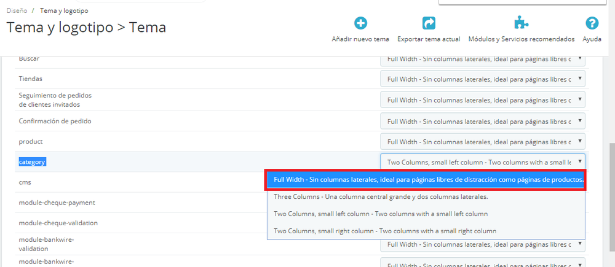Choose Two Columns, small right column option
Viewport: 615px width, 267px height.
coord(426,231)
